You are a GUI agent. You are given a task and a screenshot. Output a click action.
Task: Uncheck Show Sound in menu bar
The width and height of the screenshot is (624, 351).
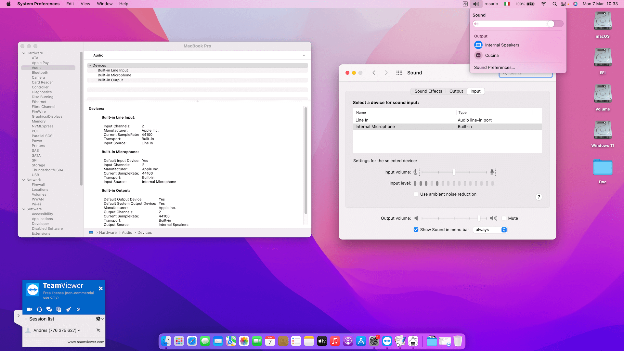416,230
